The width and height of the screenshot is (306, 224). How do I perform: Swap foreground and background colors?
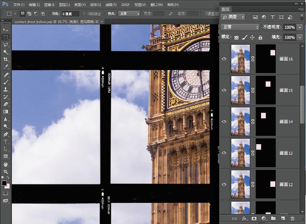(x=8, y=178)
